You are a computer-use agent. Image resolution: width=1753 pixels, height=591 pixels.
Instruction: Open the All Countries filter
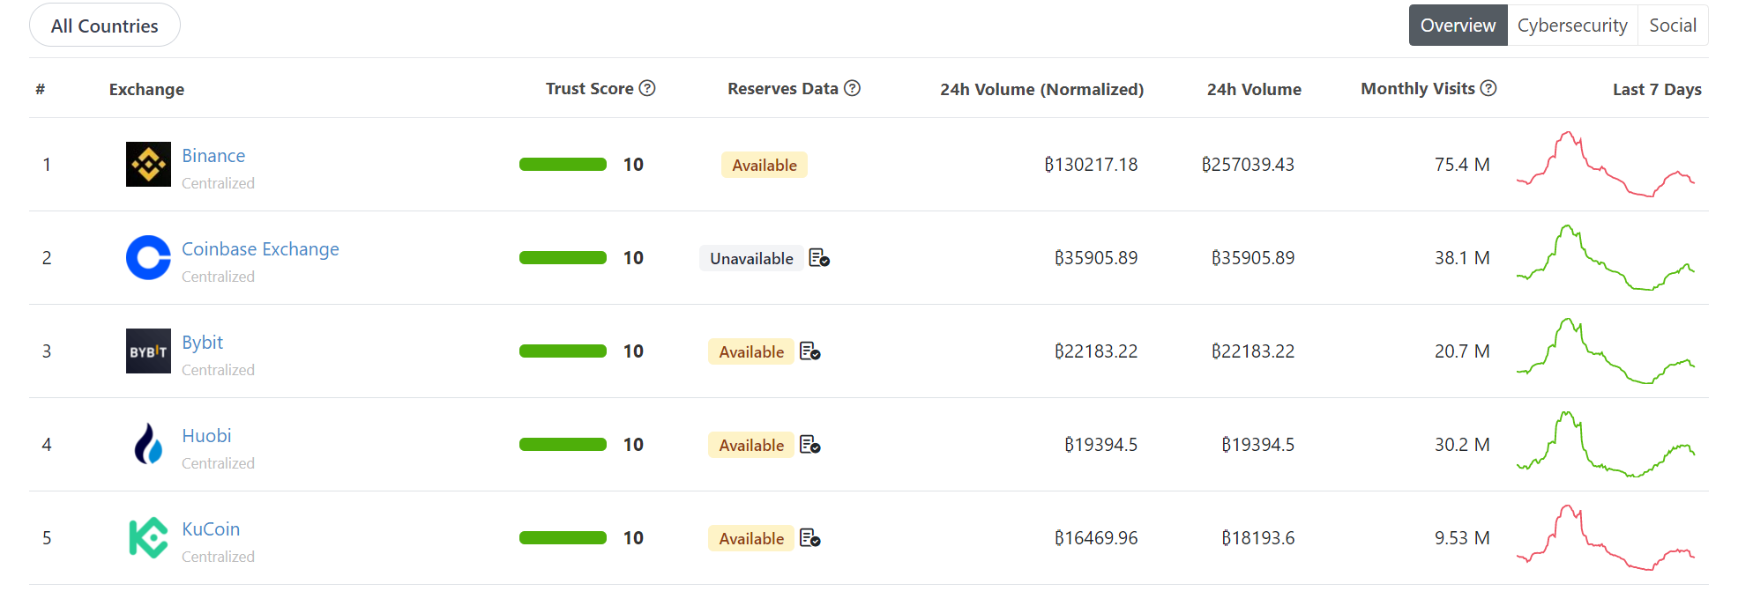pos(105,26)
